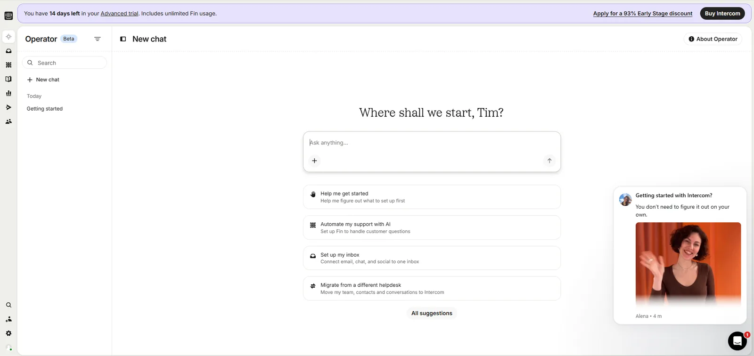Select Automate my support with AI suggestion
This screenshot has width=754, height=356.
pos(432,227)
